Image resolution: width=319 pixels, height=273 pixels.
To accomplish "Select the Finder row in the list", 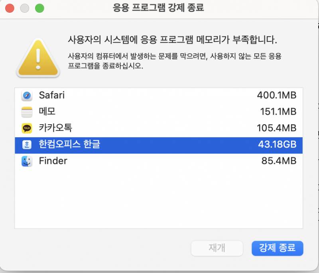I will (120, 161).
